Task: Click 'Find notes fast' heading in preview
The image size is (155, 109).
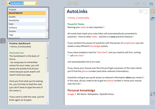Action: [17, 53]
